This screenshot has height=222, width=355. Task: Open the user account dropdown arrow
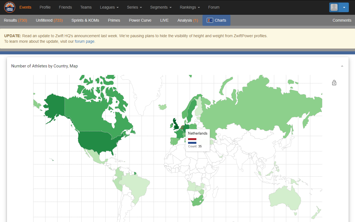(344, 7)
